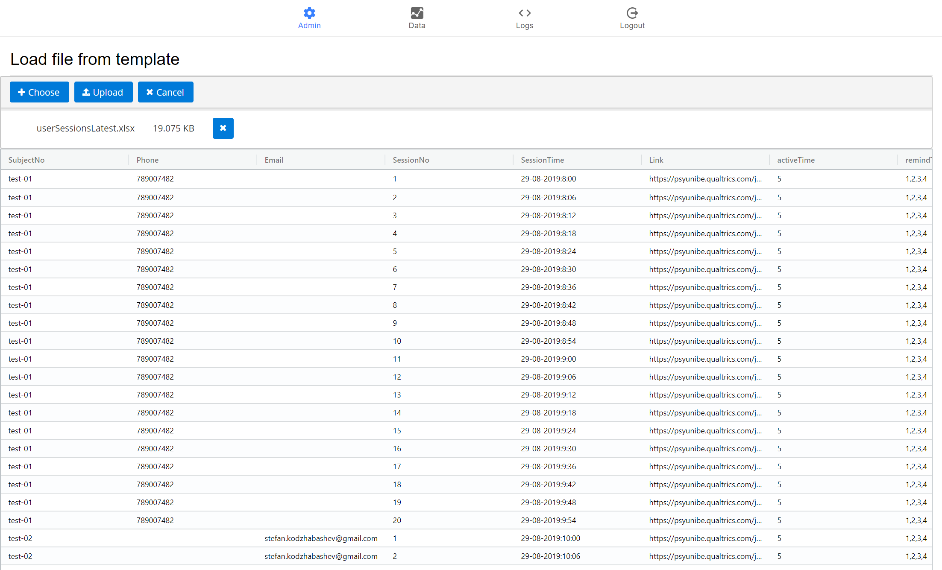Viewport: 942px width, 570px height.
Task: Click the qualtrics link in session 29-08-2019:10:06 row
Action: (705, 556)
